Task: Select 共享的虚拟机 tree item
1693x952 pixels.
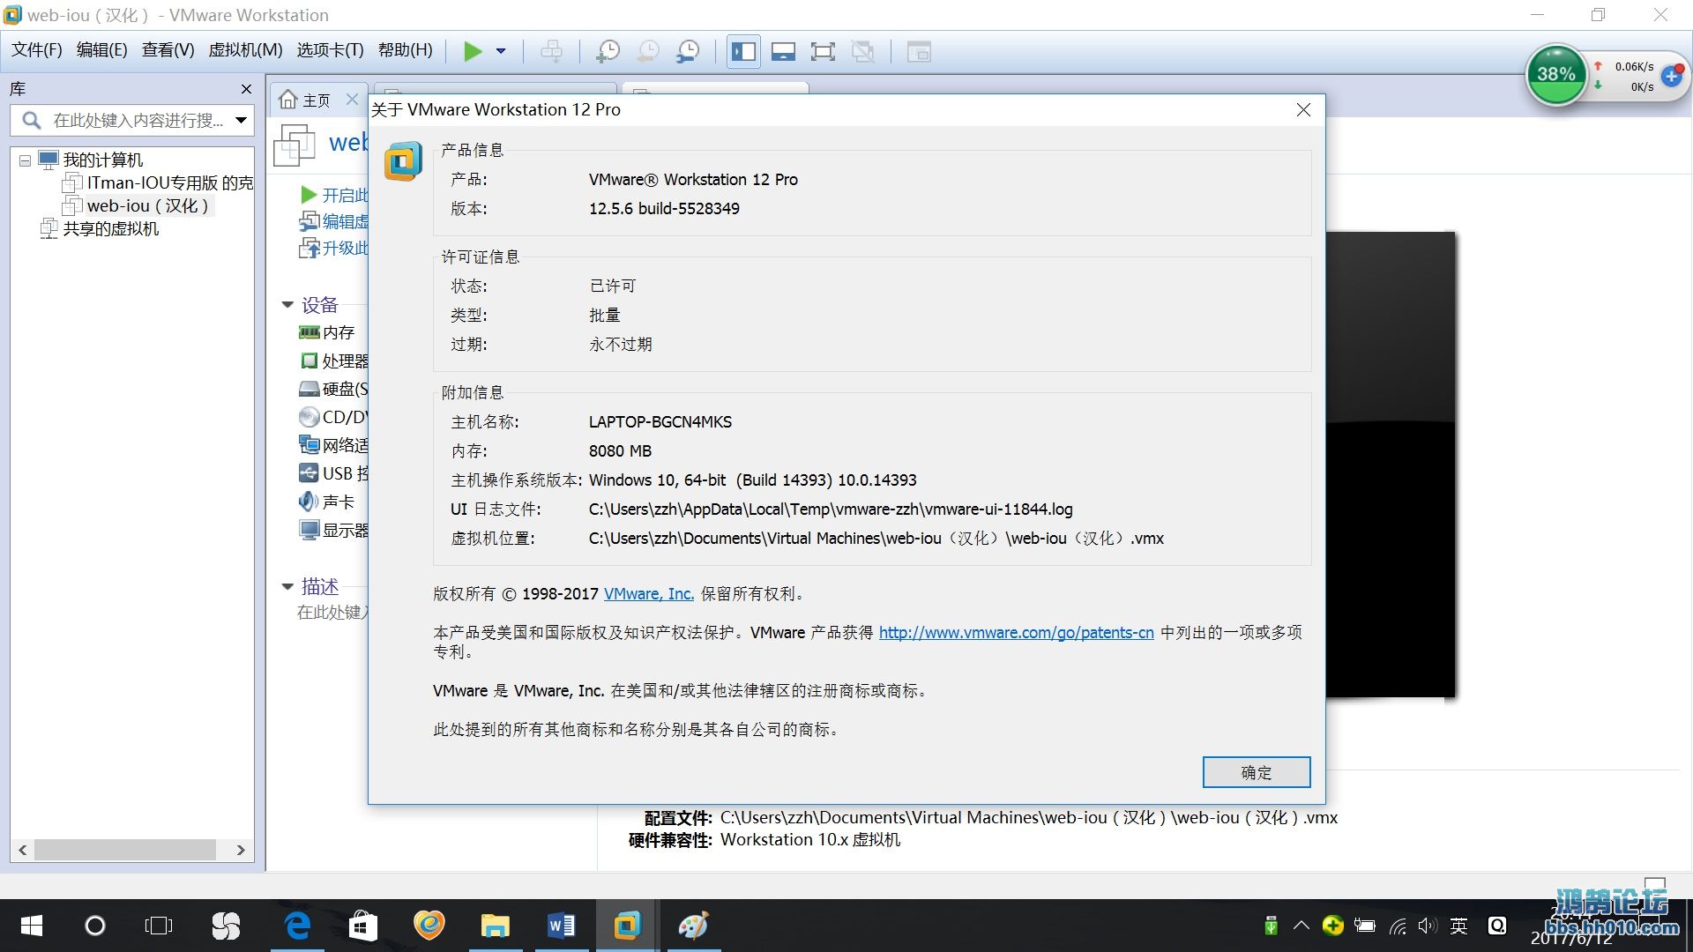Action: click(100, 228)
